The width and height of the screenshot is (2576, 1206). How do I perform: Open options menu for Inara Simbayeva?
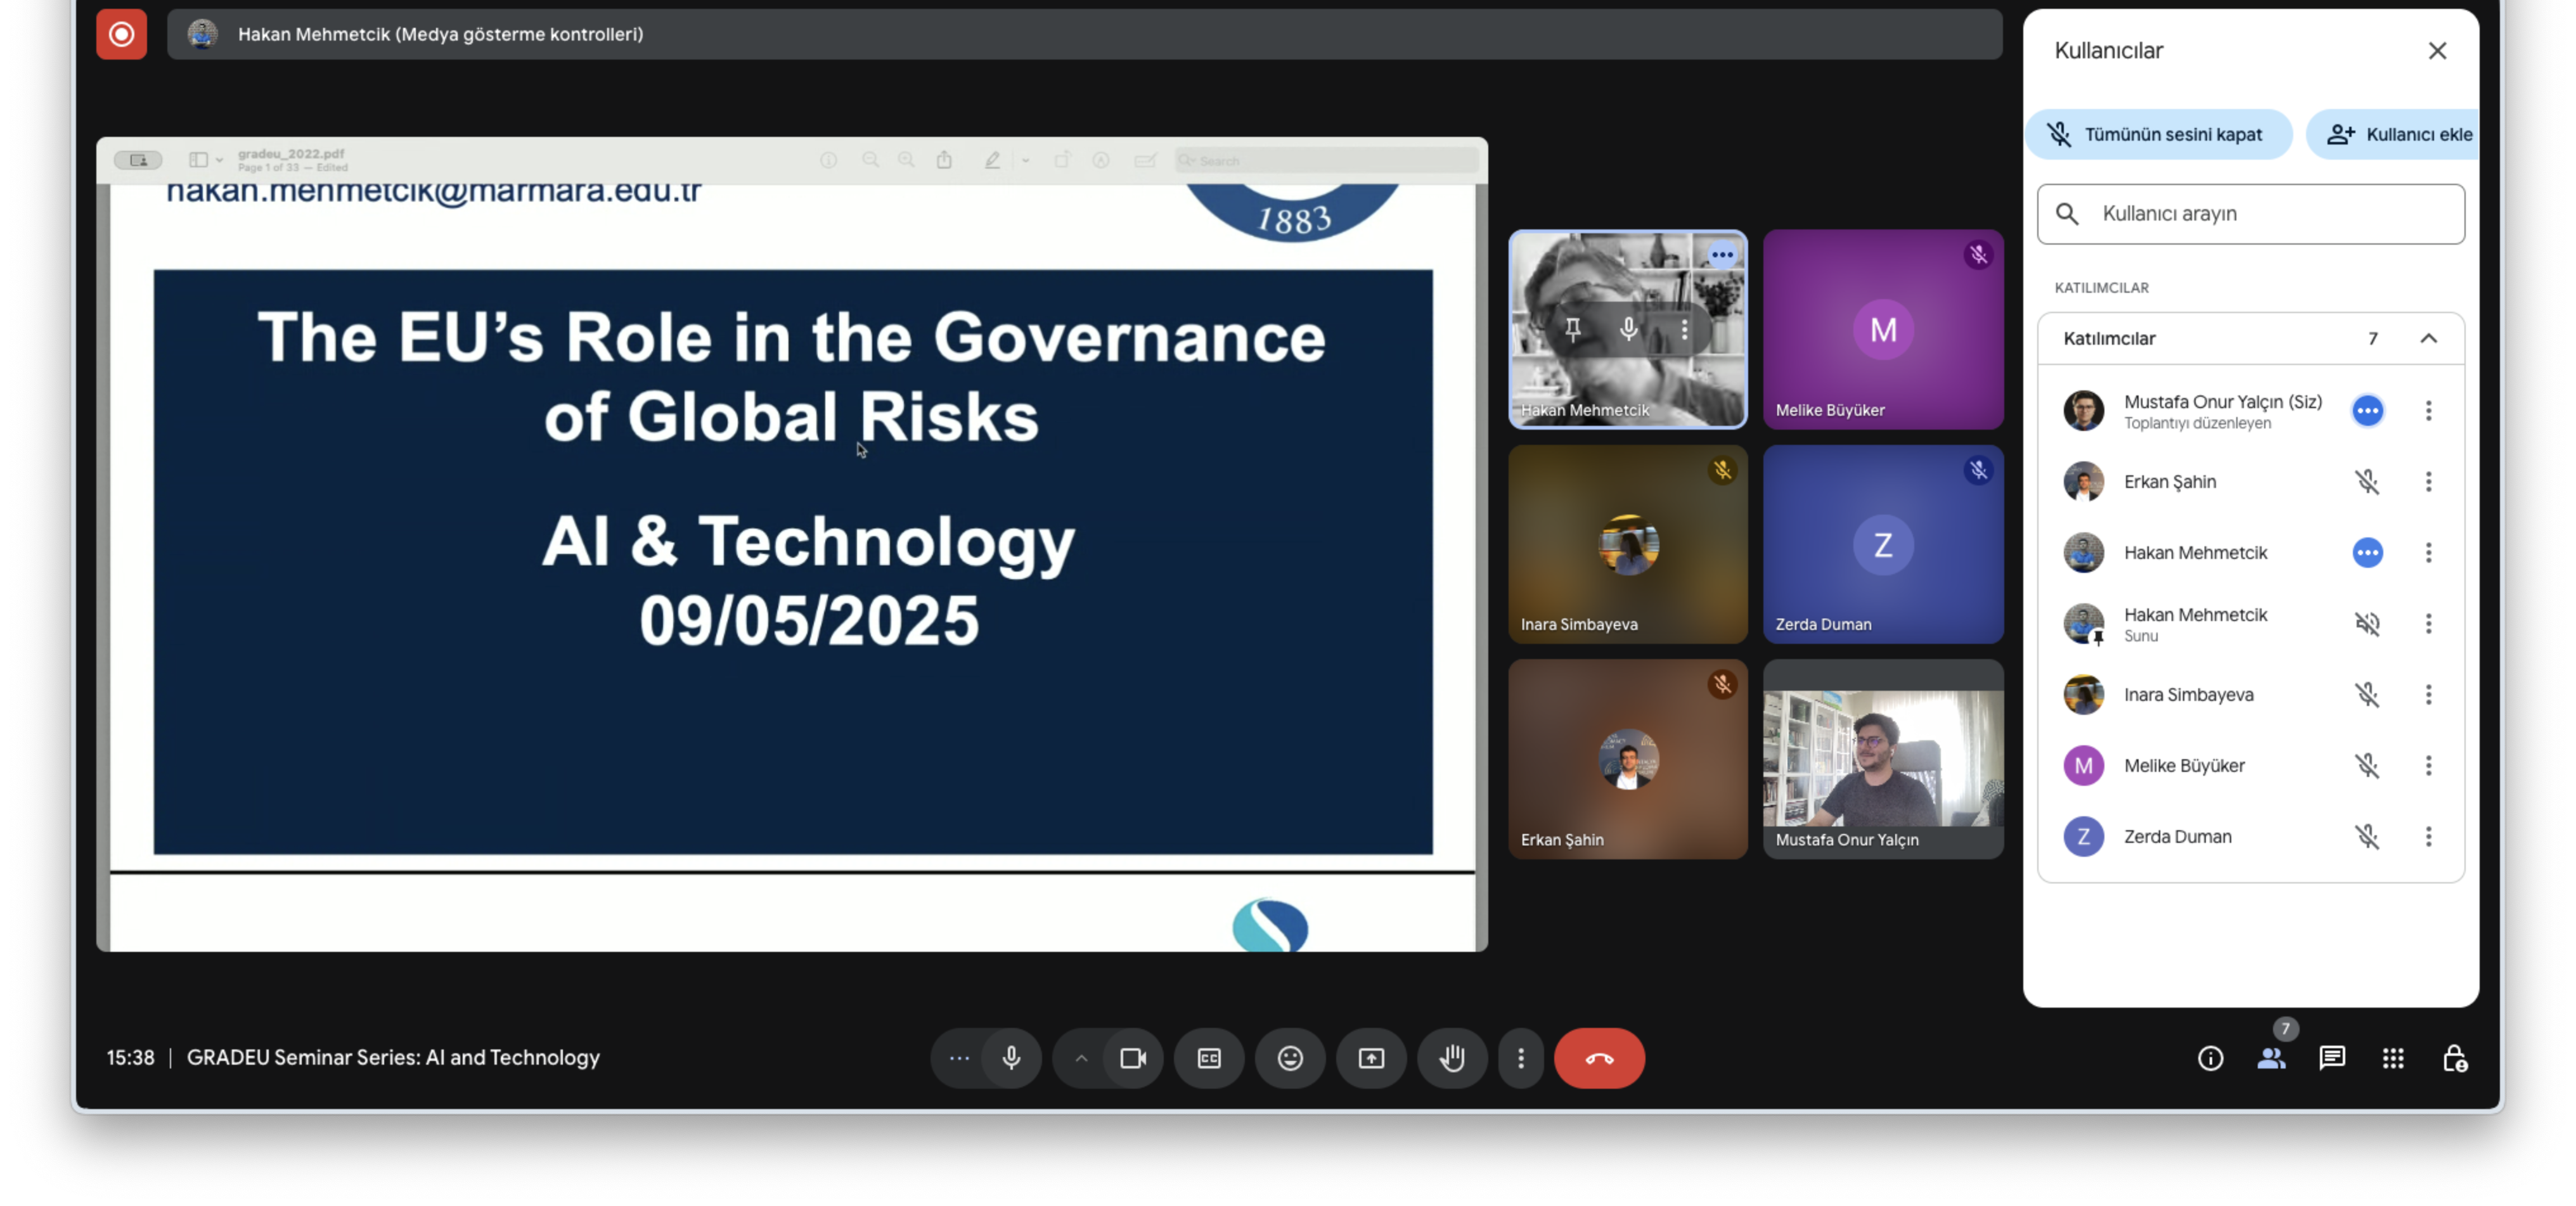click(x=2428, y=695)
